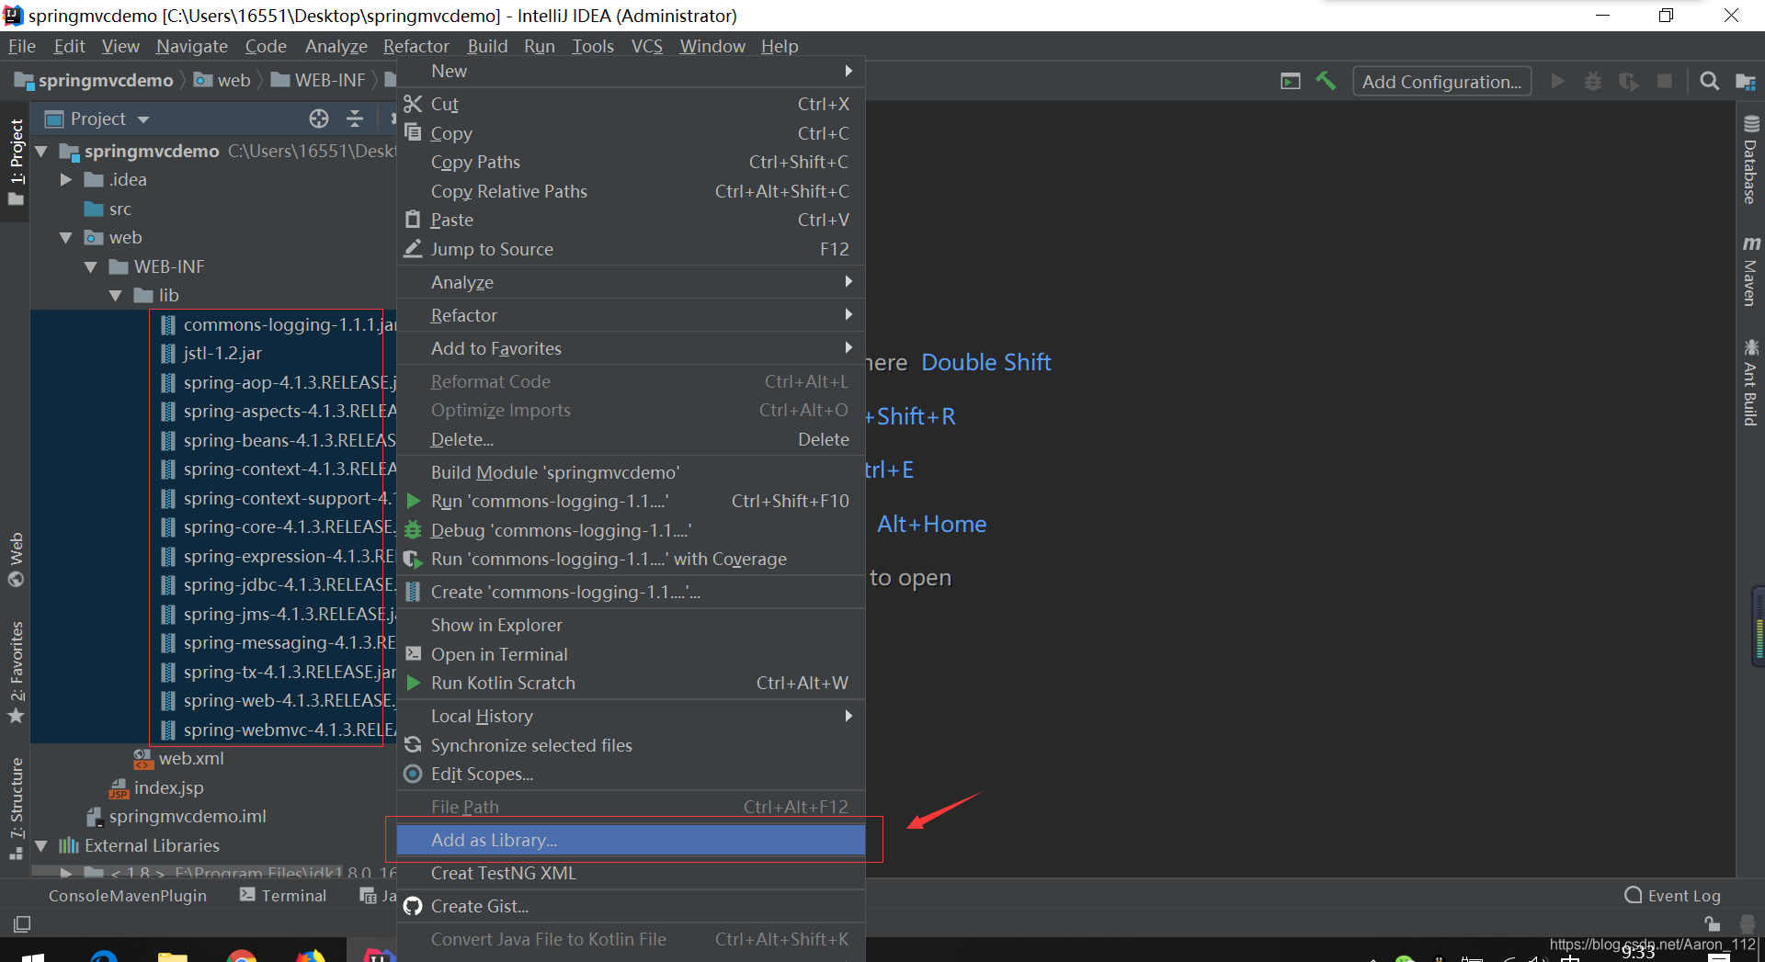Open ConsoleMavenPlugin tool window tab
Viewport: 1765px width, 962px height.
[128, 895]
